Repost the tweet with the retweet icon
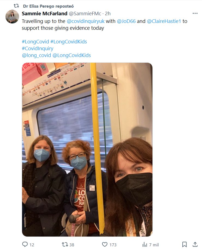202x251 pixels. (65, 244)
